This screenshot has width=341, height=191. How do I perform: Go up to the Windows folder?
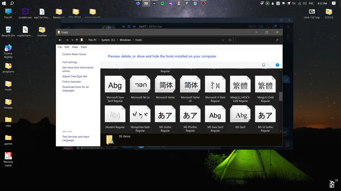(x=77, y=40)
